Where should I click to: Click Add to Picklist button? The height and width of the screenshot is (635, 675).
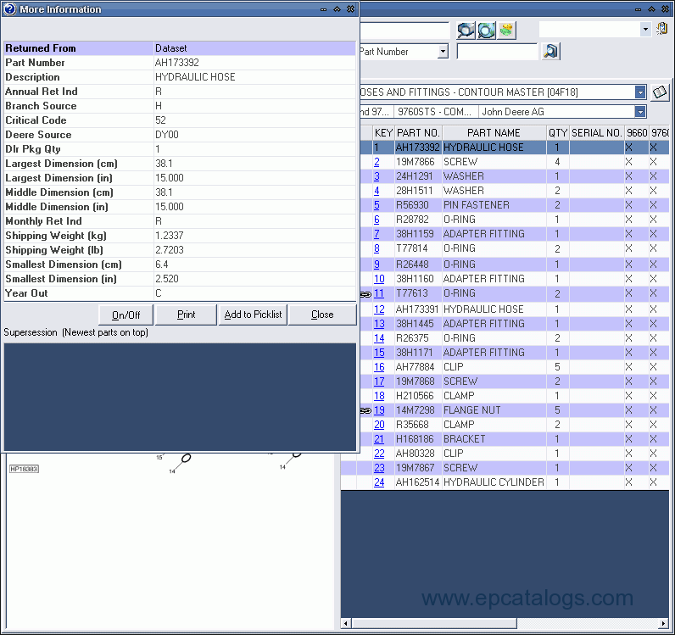tap(253, 315)
